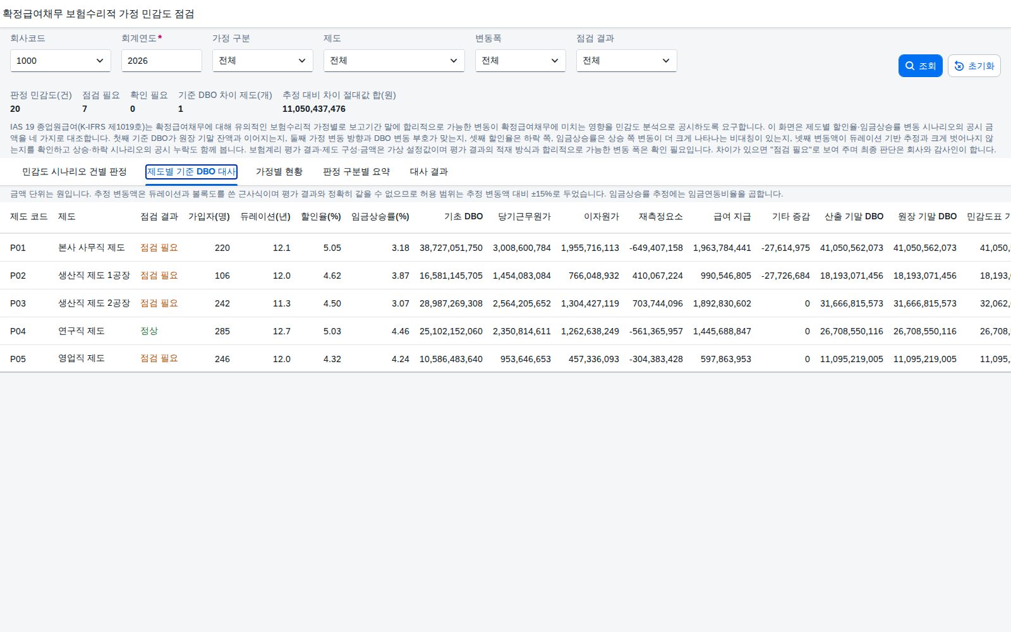Click the 제도 코드 column header
This screenshot has width=1011, height=632.
(29, 217)
